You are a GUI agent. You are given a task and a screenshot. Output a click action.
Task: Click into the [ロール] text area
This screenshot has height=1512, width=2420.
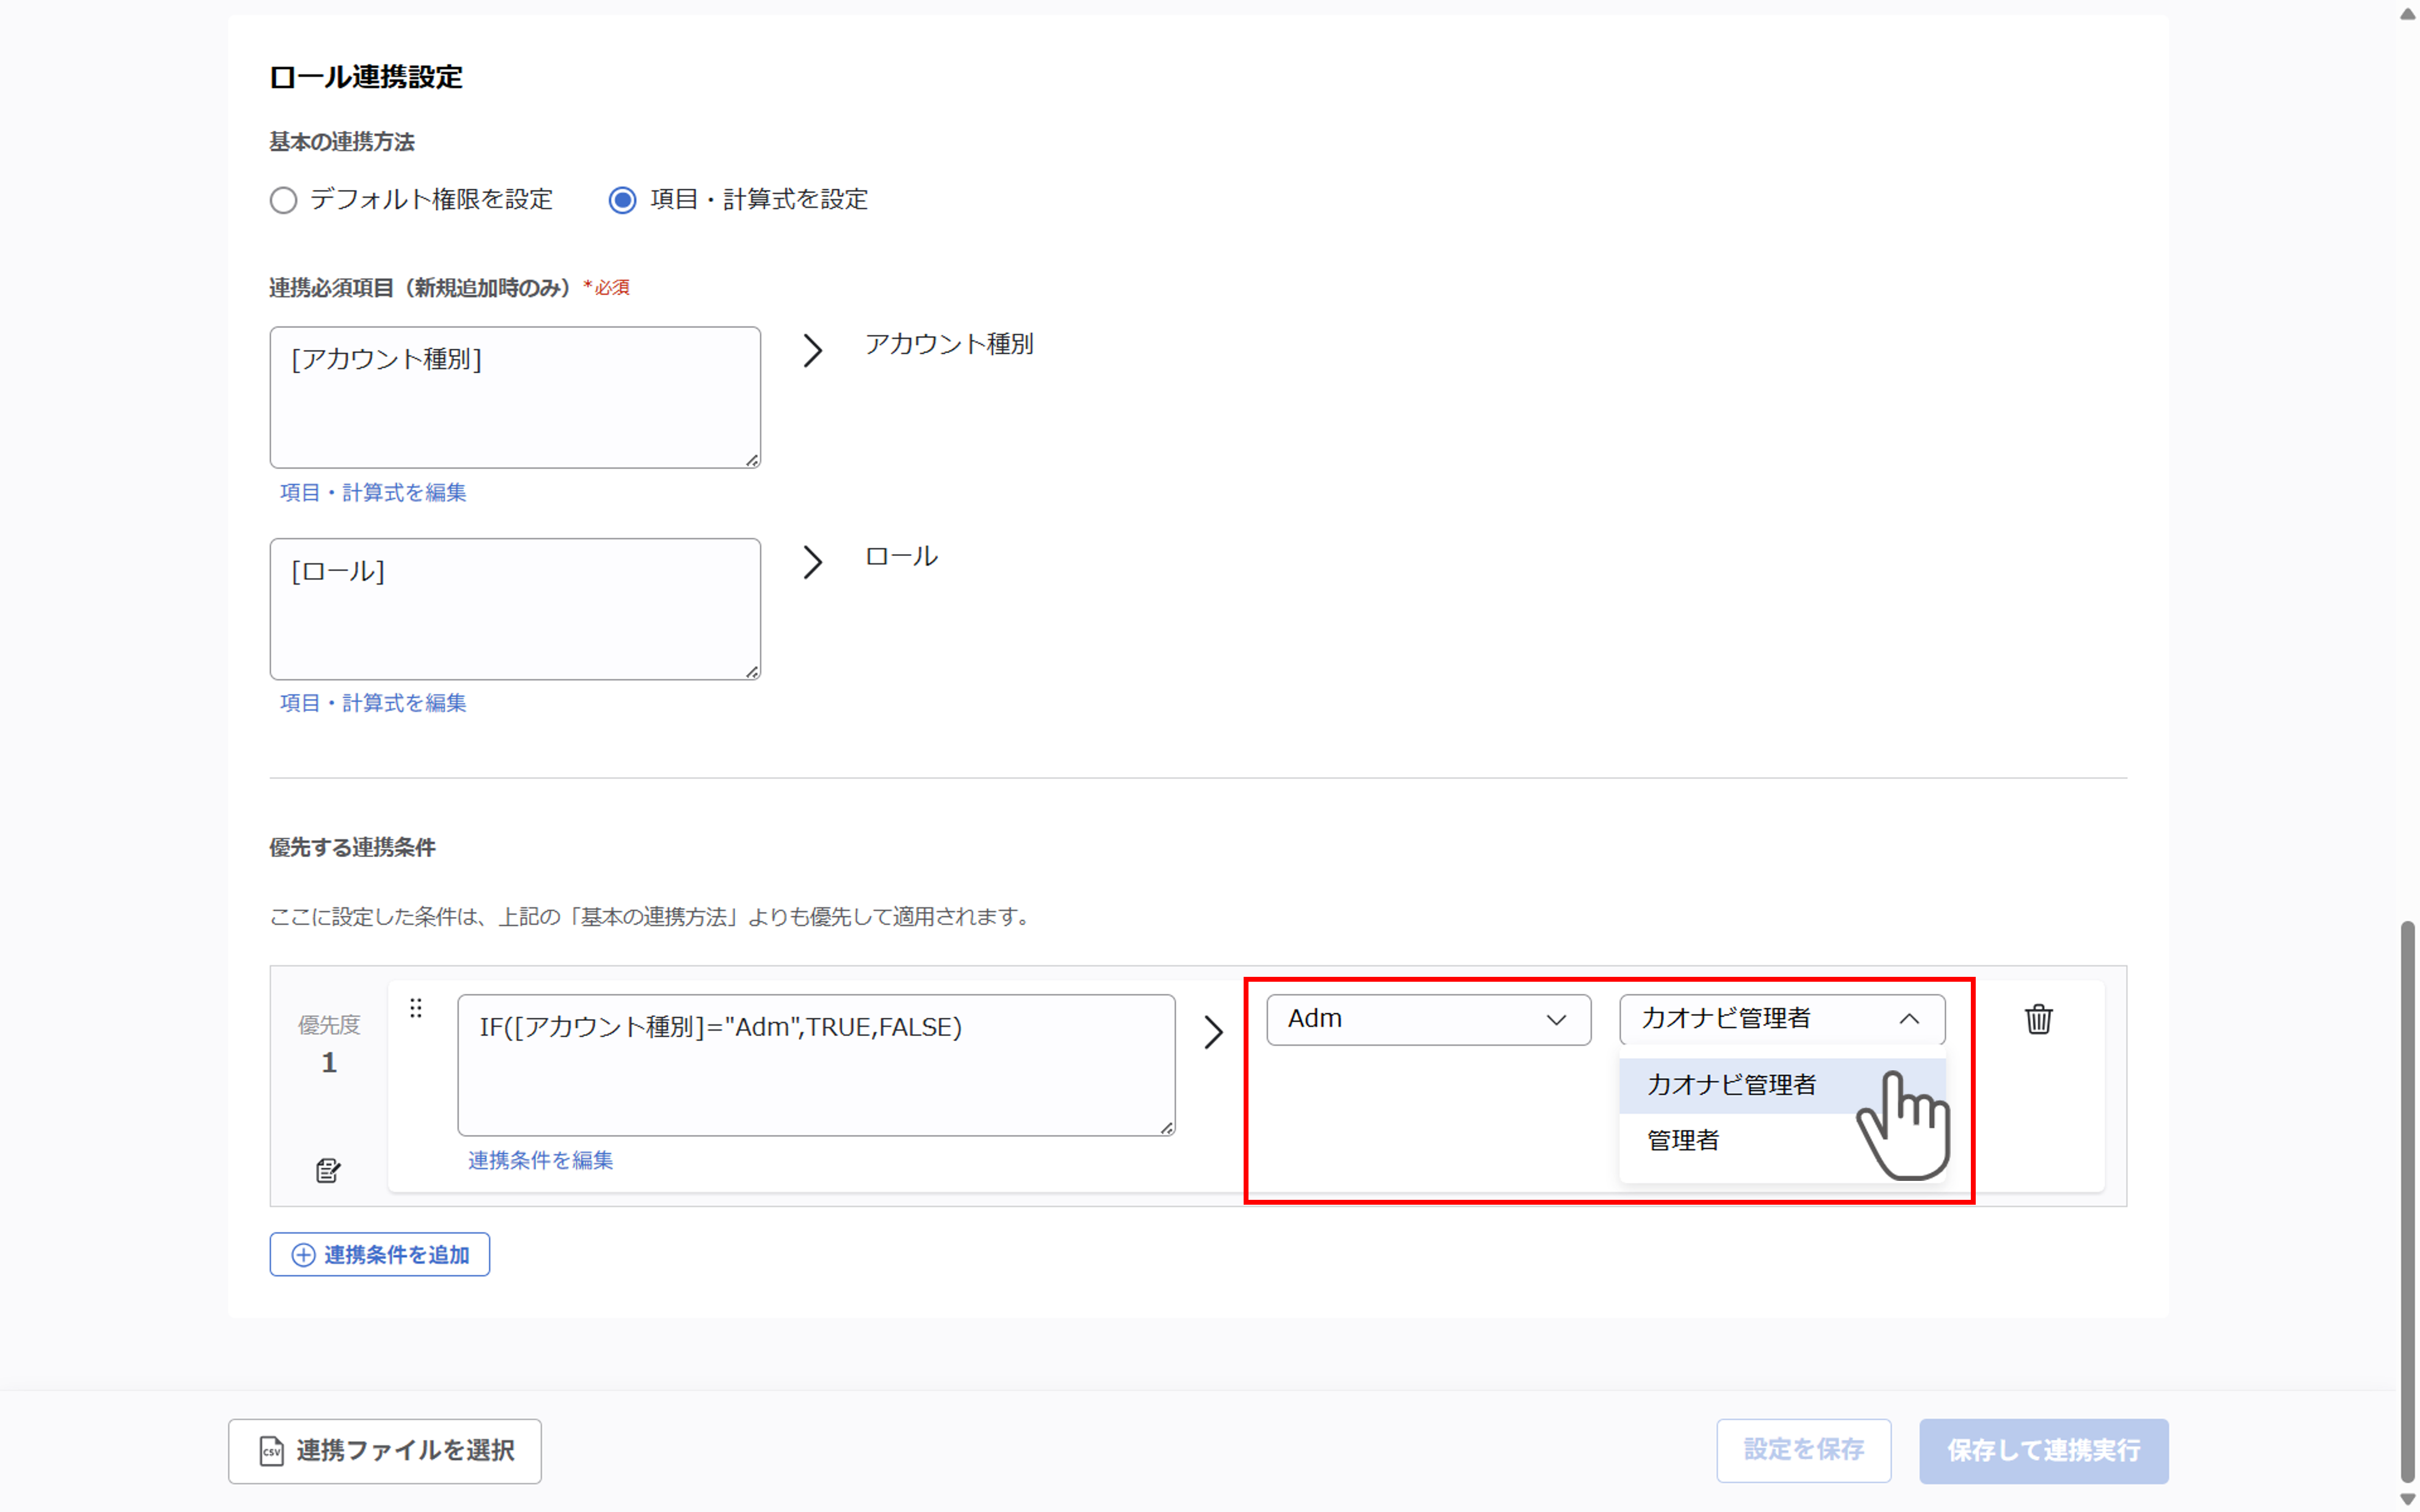tap(515, 609)
